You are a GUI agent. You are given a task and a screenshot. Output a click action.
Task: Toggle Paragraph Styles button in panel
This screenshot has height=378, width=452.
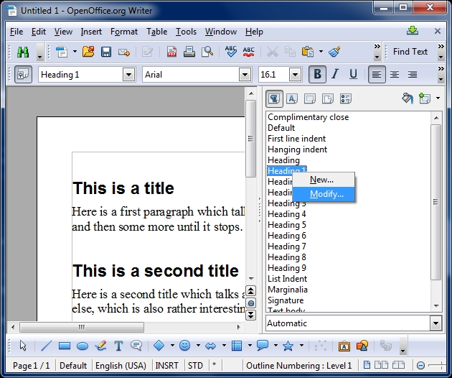(x=274, y=98)
